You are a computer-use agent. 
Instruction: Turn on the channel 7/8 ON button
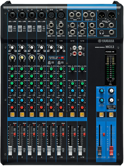click(61, 114)
